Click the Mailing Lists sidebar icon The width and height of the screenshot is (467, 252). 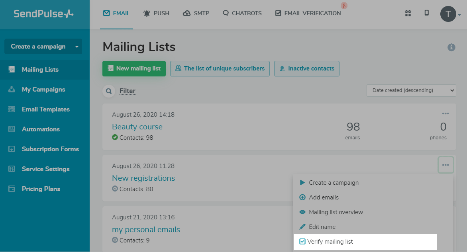(x=12, y=70)
